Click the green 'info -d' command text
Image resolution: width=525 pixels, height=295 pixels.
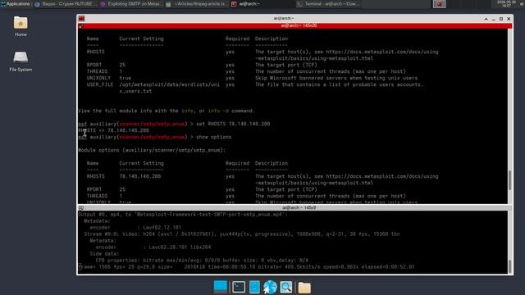tap(218, 111)
